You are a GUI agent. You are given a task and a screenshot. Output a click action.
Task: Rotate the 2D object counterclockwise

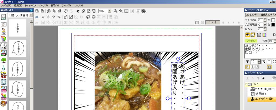tap(88, 17)
